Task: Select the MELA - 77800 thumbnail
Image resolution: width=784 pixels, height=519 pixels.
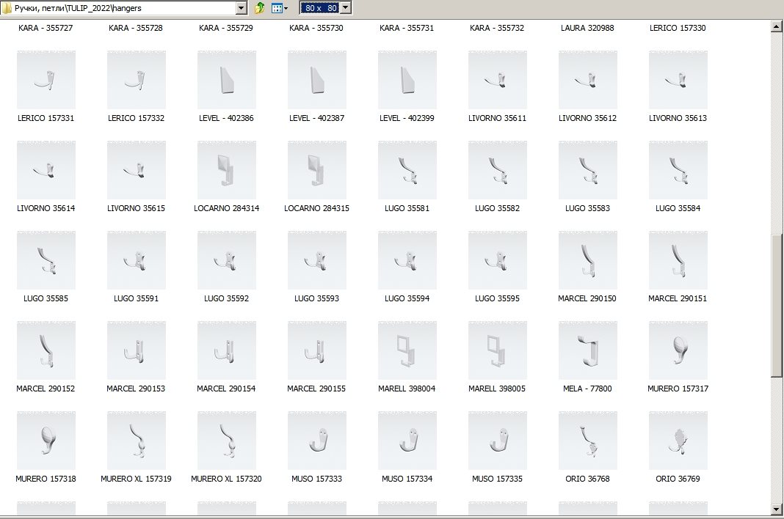Action: click(x=587, y=350)
